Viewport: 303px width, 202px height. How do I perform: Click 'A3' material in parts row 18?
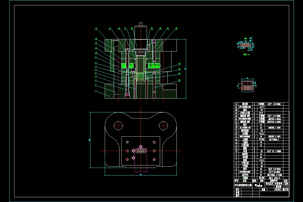click(x=261, y=128)
